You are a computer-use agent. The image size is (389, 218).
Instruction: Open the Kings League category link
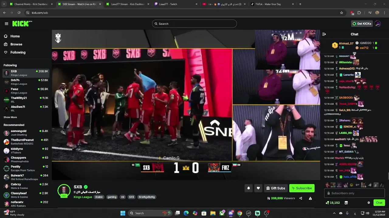[83, 197]
